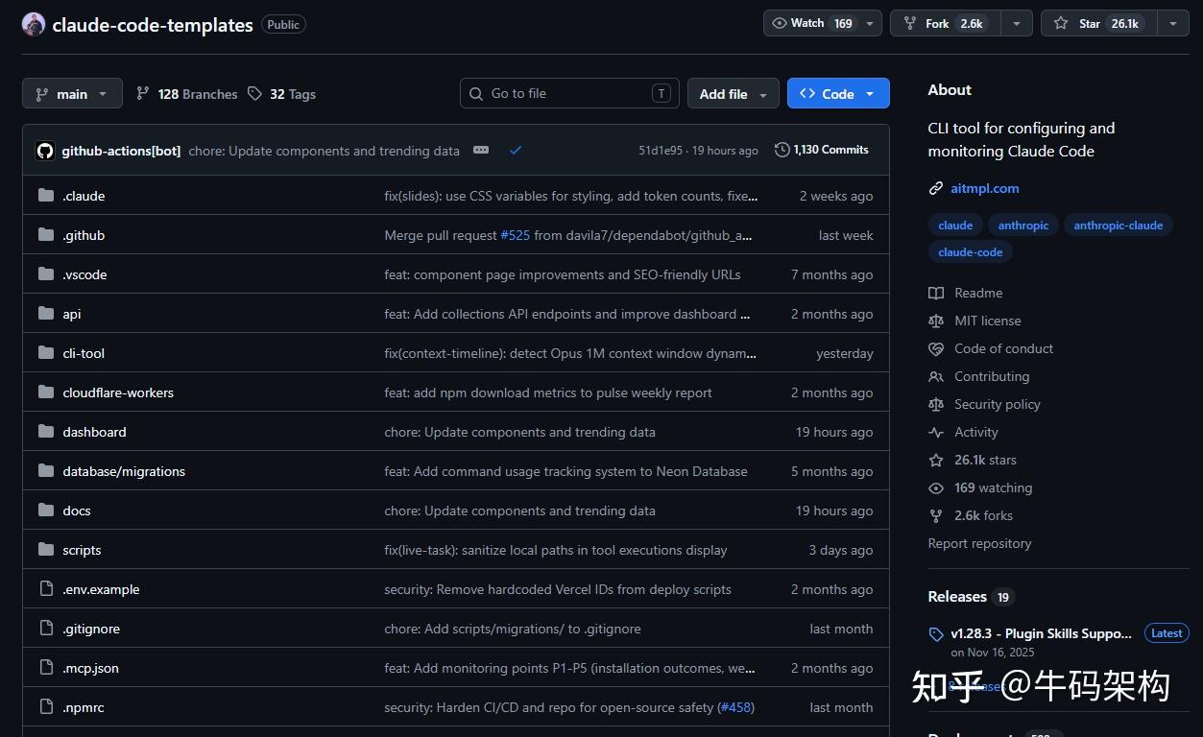Screen dimensions: 1203x737
Task: Star this repository
Action: pyautogui.click(x=1099, y=24)
